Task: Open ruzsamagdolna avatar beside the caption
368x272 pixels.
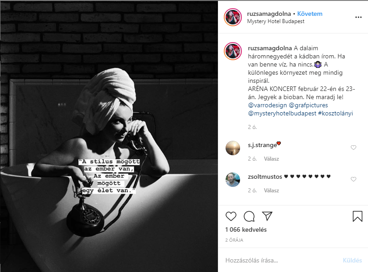Action: coord(233,51)
